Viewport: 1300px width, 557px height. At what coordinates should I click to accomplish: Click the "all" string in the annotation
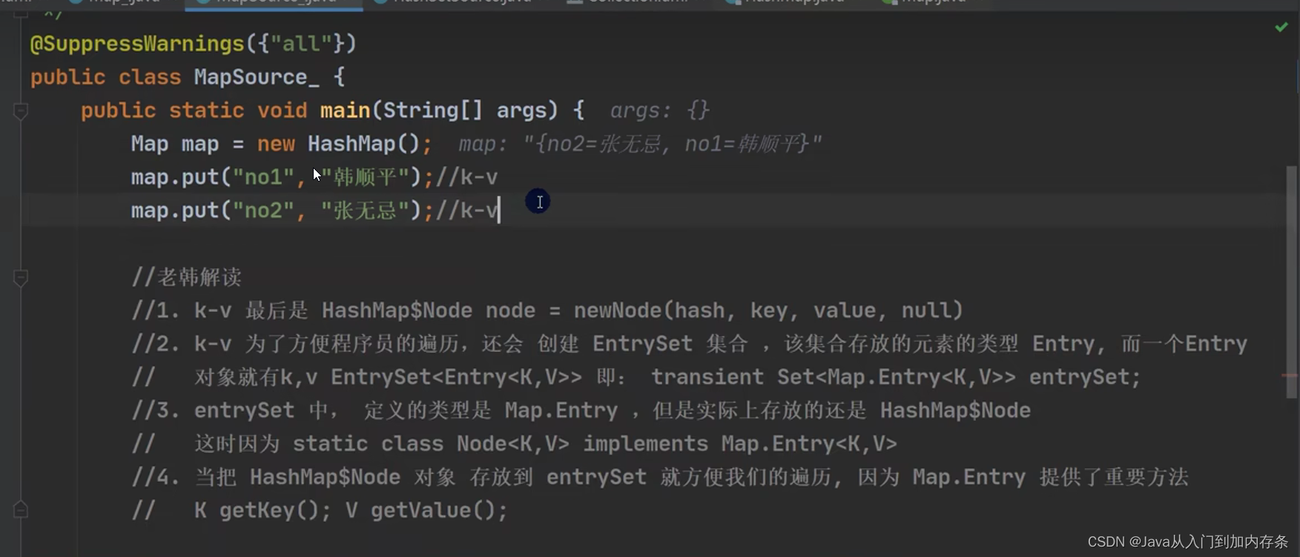[x=300, y=44]
